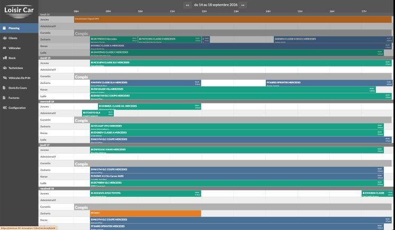Image resolution: width=395 pixels, height=230 pixels.
Task: Click lock icon on GM495MG Classe C event
Action: pyautogui.click(x=92, y=52)
